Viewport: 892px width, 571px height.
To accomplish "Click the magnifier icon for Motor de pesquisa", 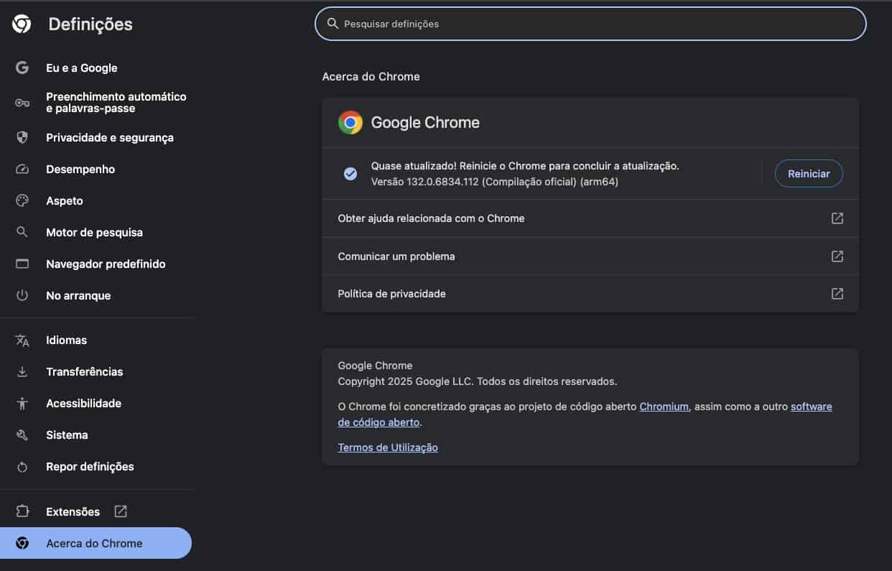I will pos(22,232).
